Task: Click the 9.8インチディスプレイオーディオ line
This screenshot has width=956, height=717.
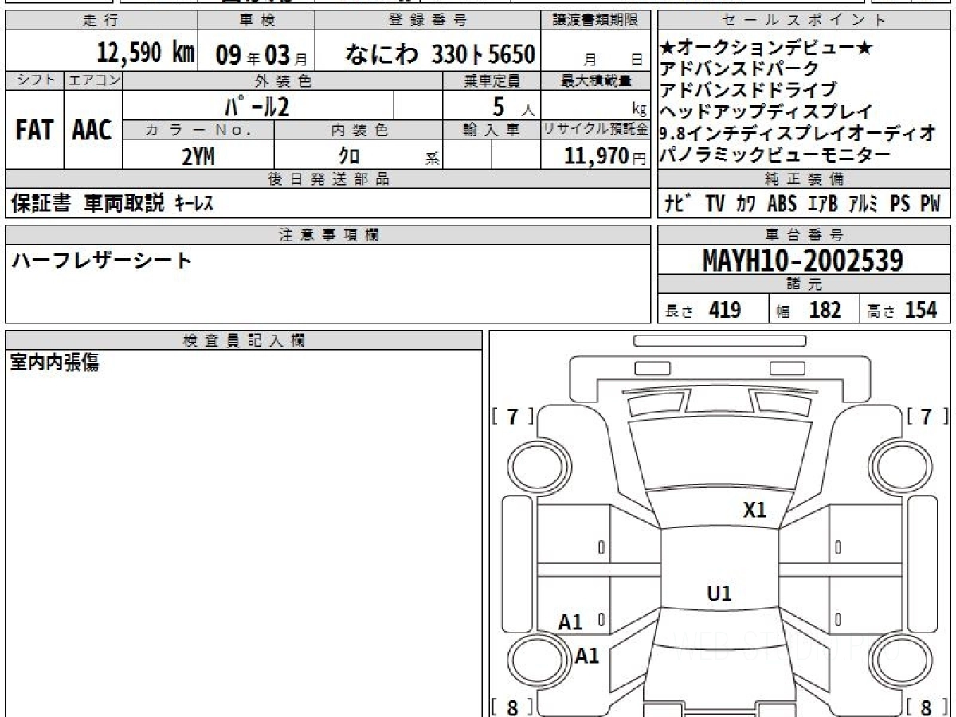Action: coord(798,134)
